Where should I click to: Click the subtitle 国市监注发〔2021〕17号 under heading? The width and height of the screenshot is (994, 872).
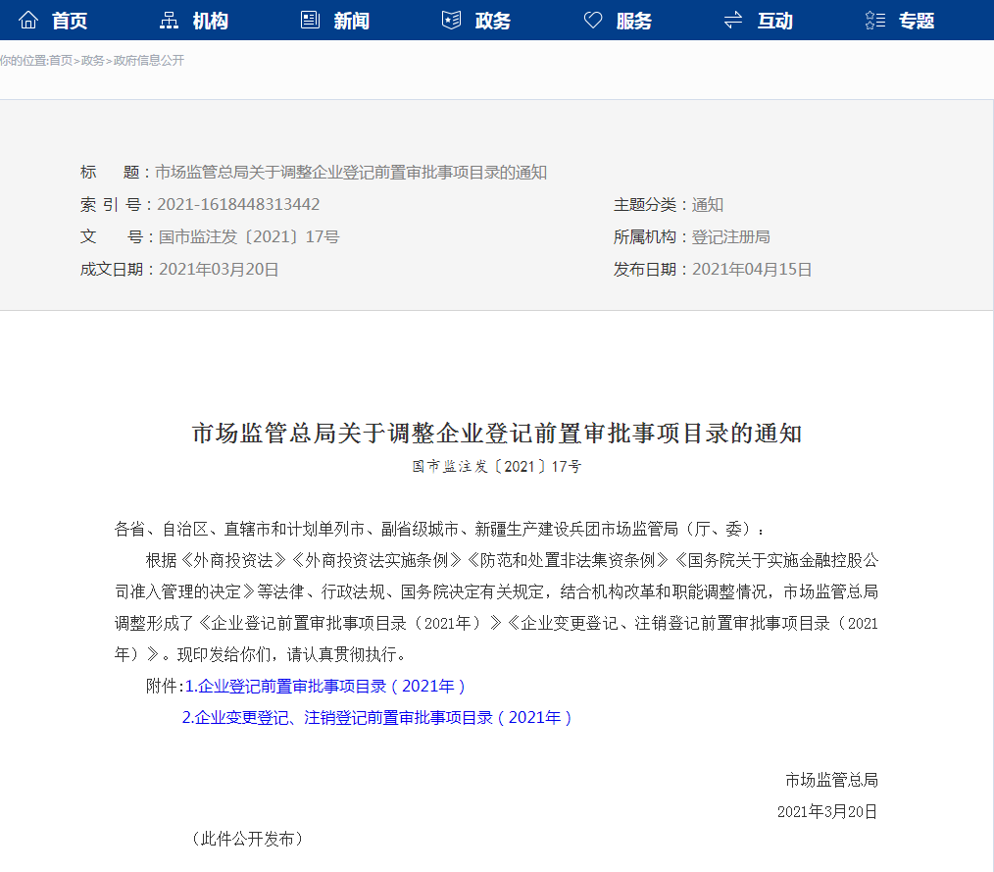coord(497,467)
